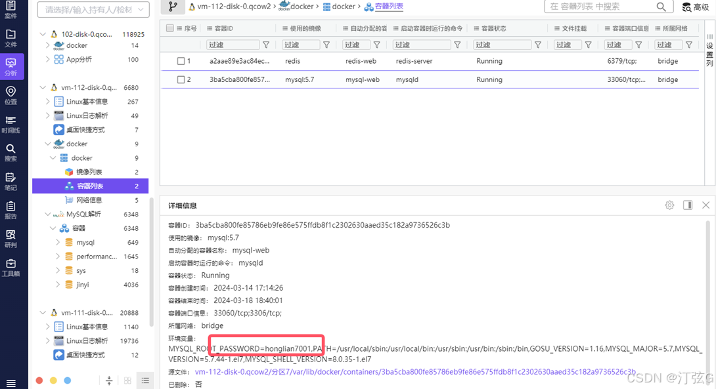Viewport: 716px width, 389px height.
Task: Open 设置列 column settings strip
Action: click(709, 50)
